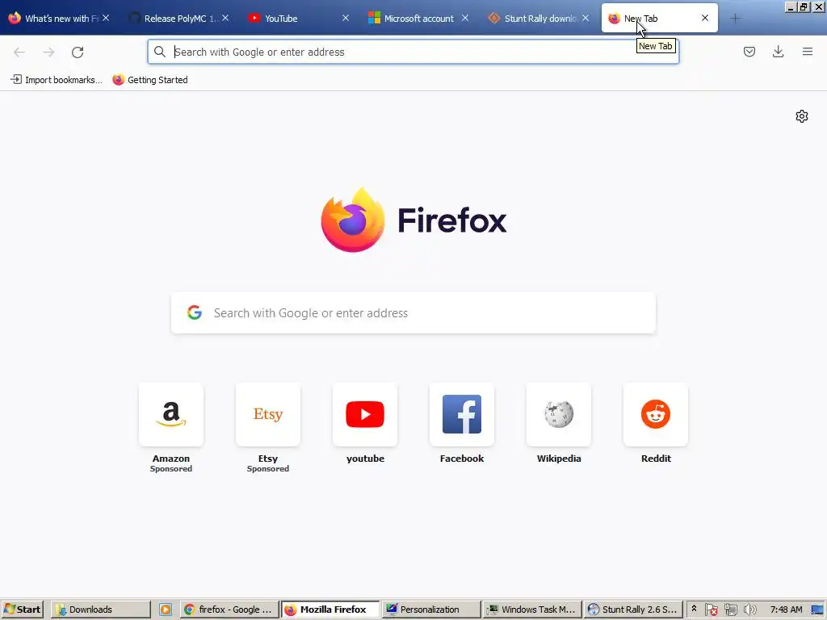Open the Downloads panel arrow

point(778,52)
